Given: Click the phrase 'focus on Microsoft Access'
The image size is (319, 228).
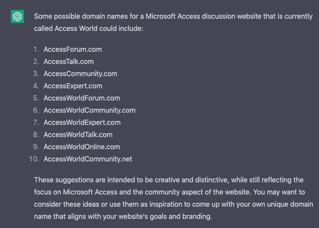Looking at the screenshot, I should click(76, 192).
